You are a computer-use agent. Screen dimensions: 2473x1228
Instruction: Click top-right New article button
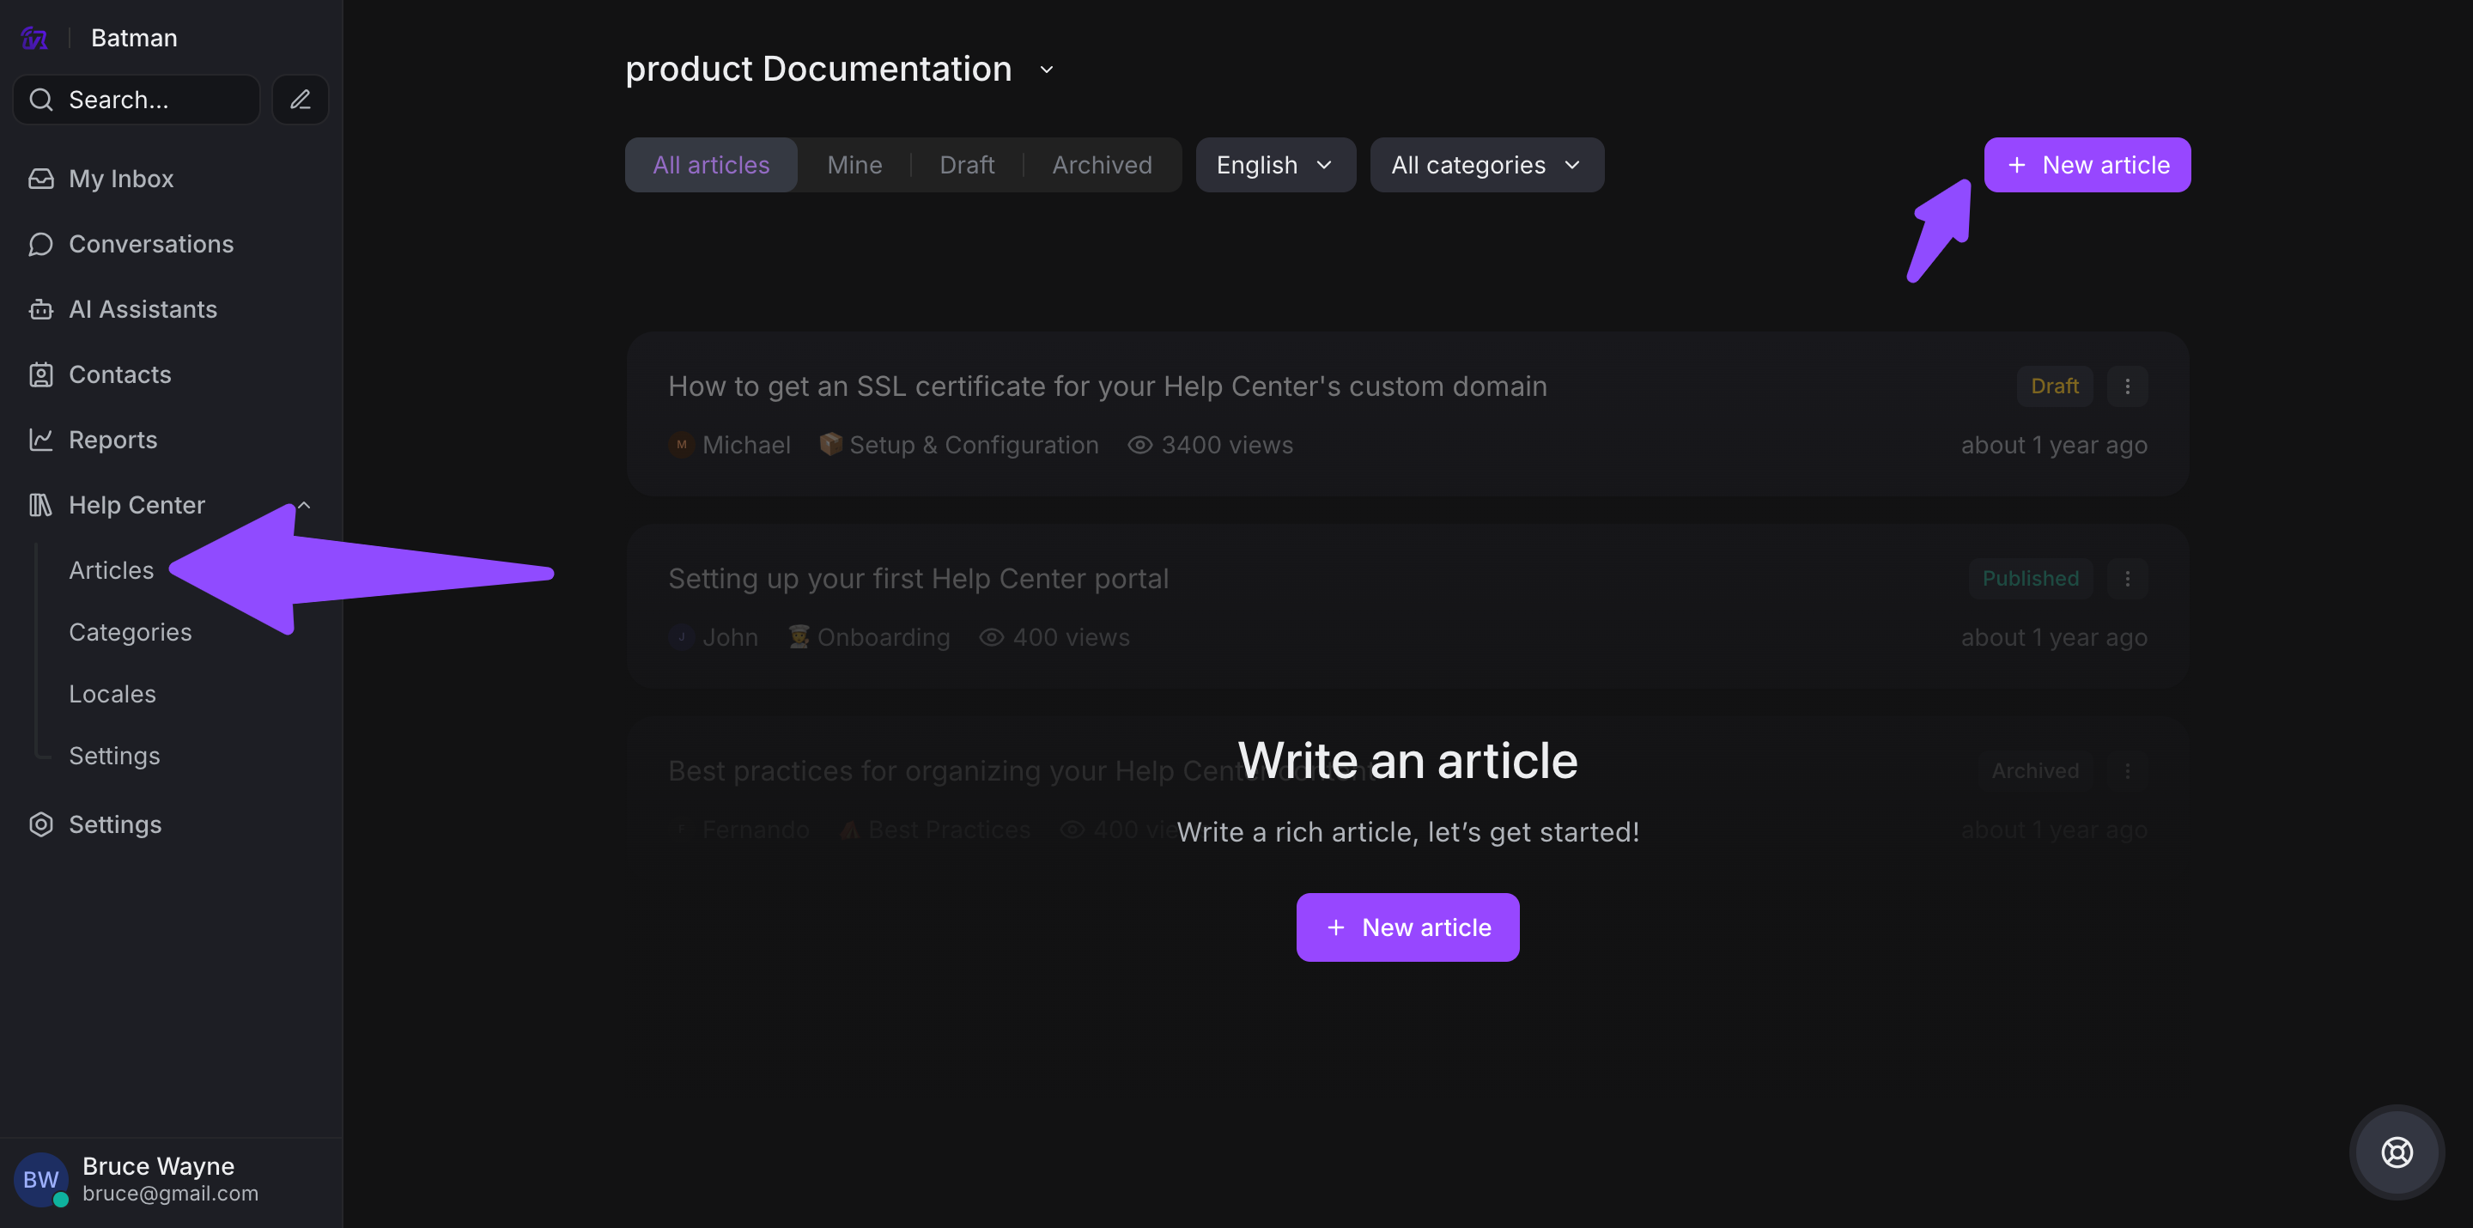[x=2086, y=165]
